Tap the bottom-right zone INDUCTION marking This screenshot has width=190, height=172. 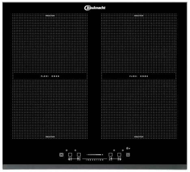click(x=139, y=137)
